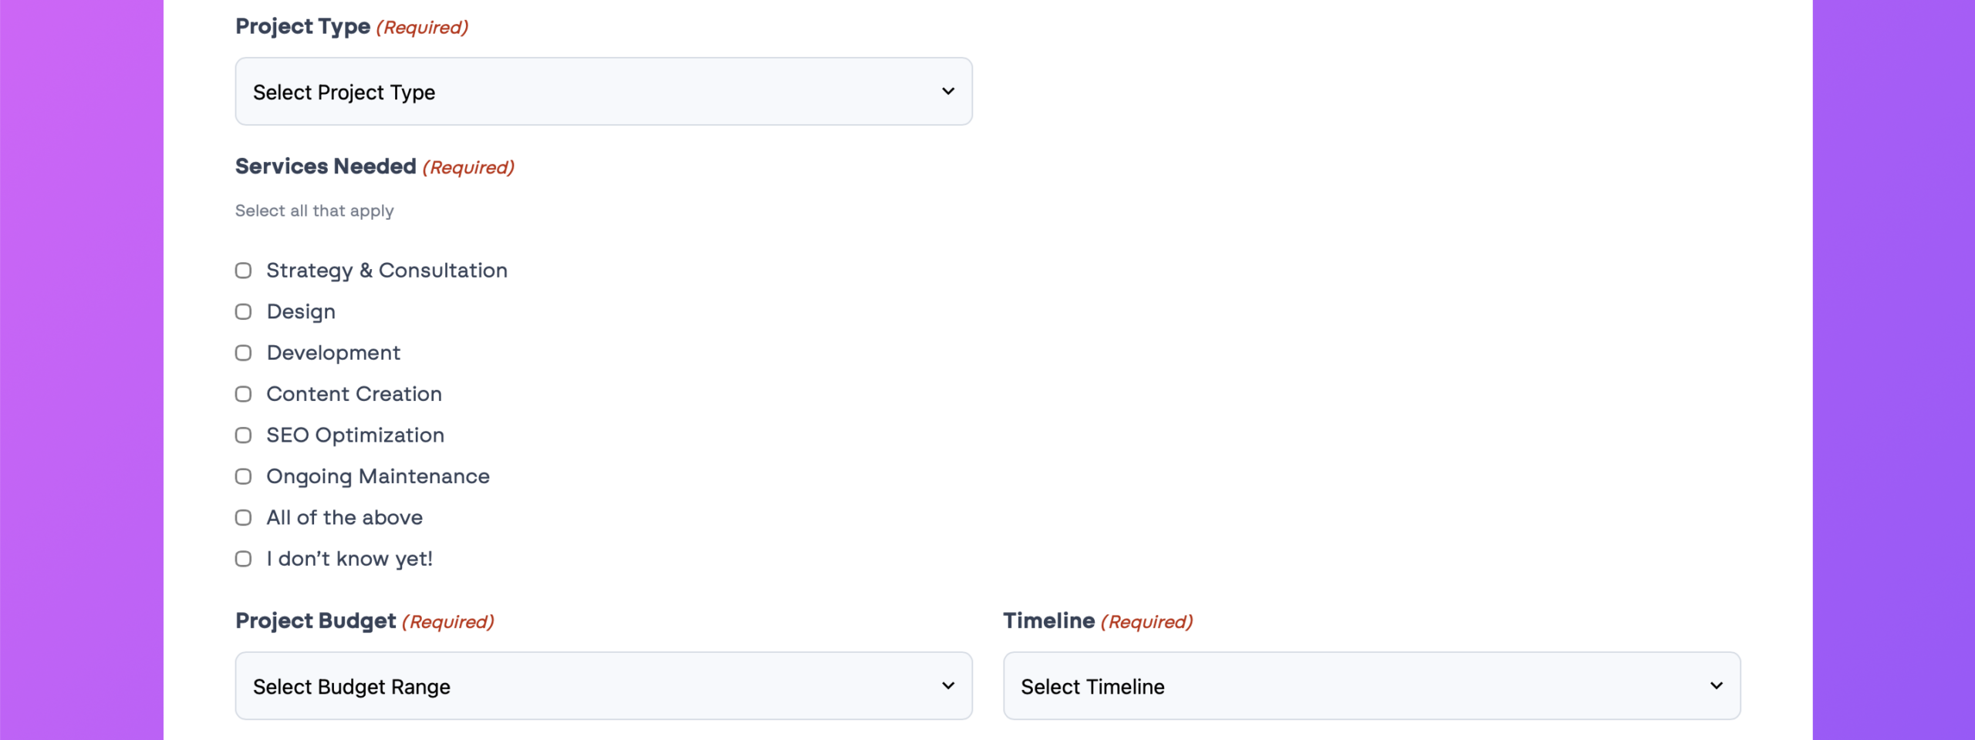Toggle the SEO Optimization checkbox
1975x740 pixels.
click(x=244, y=436)
